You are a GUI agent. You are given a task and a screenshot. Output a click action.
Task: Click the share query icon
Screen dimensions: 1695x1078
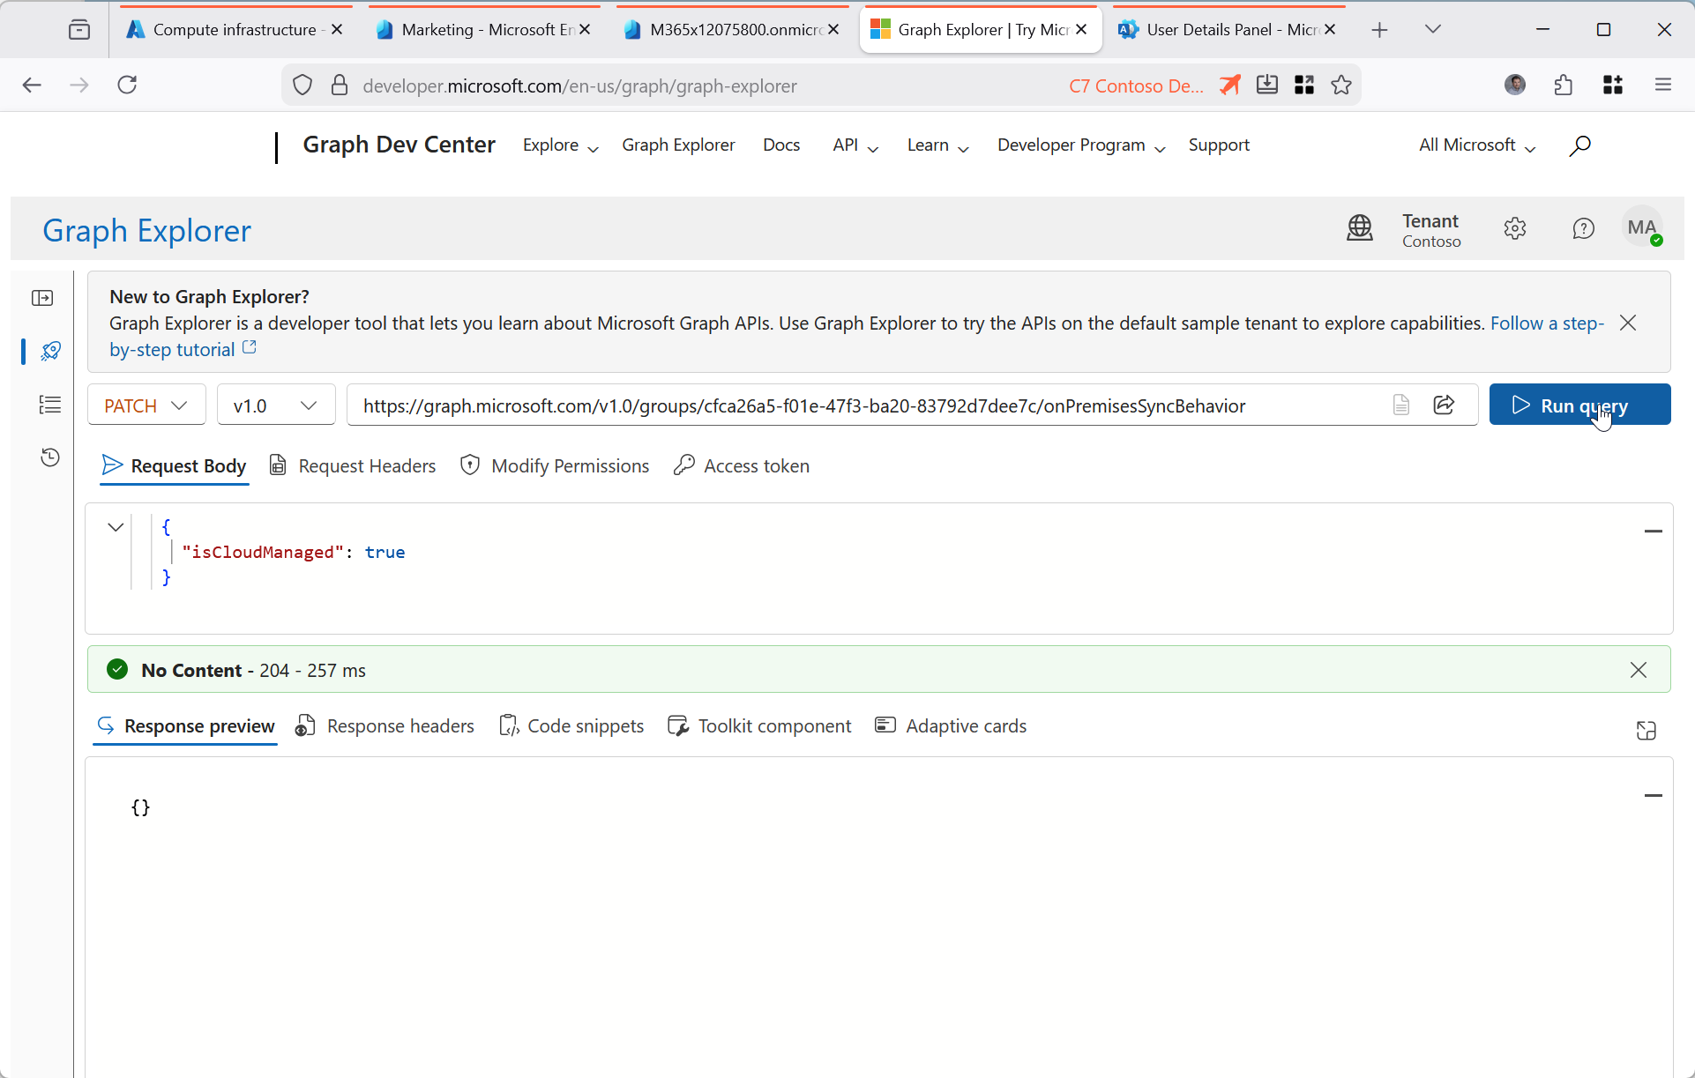click(1444, 405)
